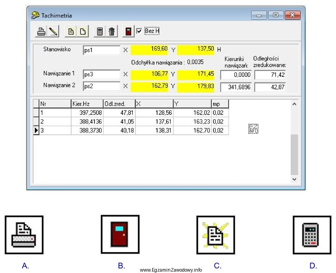The width and height of the screenshot is (336, 273).
Task: Click the direction field showing 341,6896
Action: pos(236,87)
